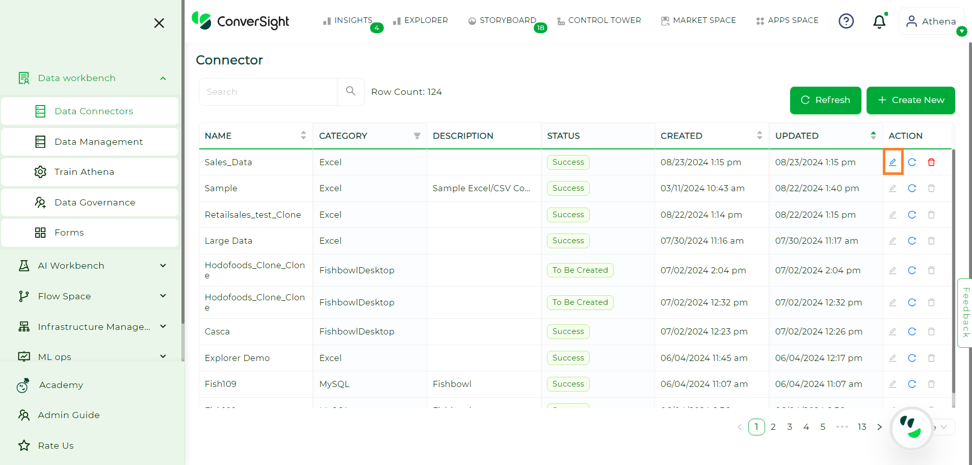Open the Explorer tab in the top navigation

tap(421, 20)
